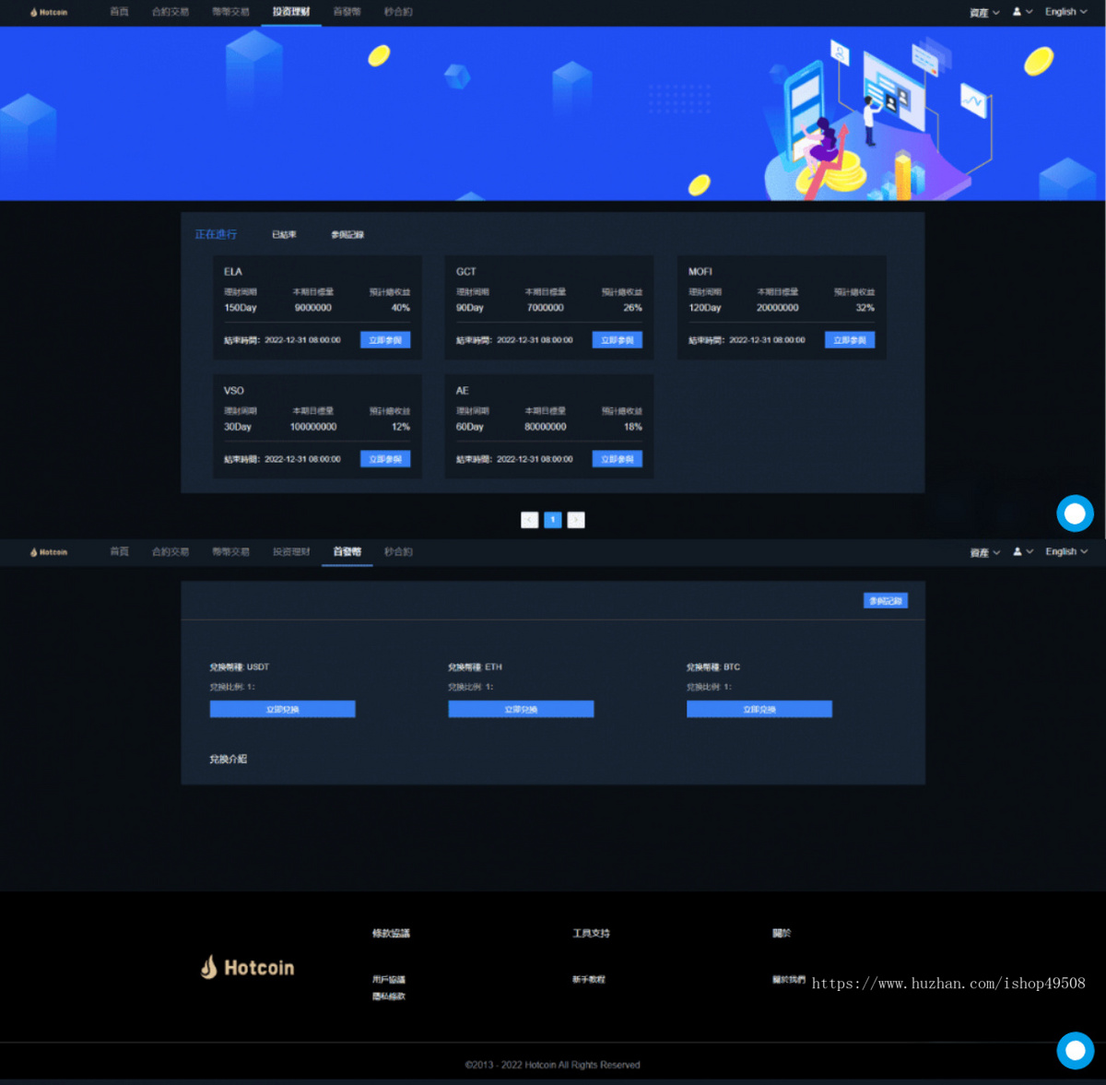Image resolution: width=1106 pixels, height=1085 pixels.
Task: Open the 新手教程 footer link
Action: (589, 980)
